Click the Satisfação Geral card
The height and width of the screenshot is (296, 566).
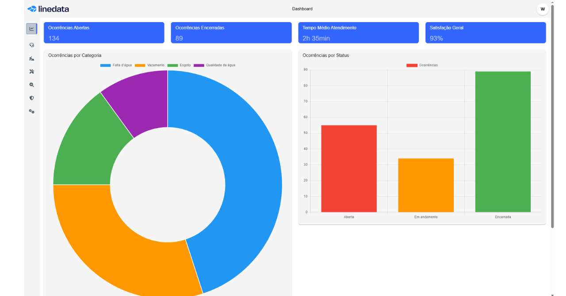tap(486, 33)
